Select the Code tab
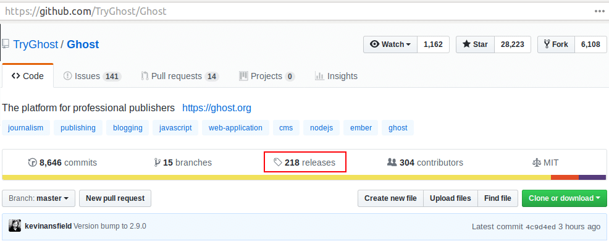 click(x=28, y=76)
